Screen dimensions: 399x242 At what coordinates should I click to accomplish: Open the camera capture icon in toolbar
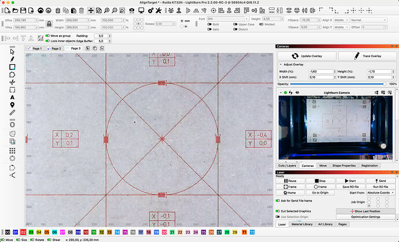(132, 10)
